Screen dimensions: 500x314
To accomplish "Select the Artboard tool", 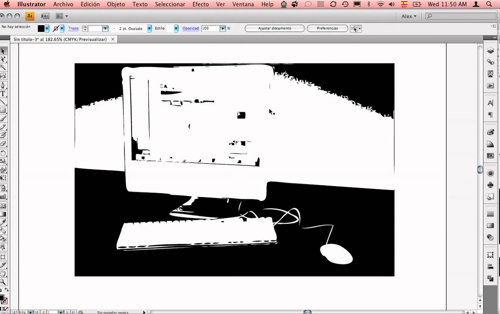I will point(3,256).
